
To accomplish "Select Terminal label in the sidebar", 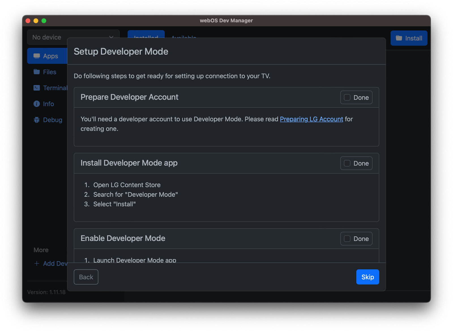I will click(x=55, y=88).
